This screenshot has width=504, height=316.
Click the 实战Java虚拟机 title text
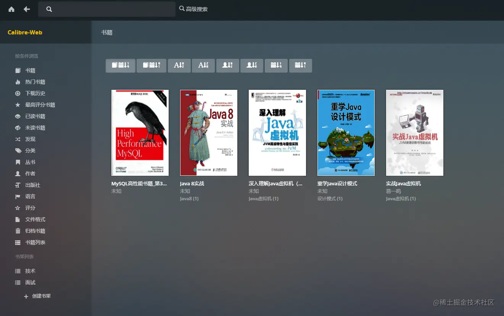click(x=404, y=183)
